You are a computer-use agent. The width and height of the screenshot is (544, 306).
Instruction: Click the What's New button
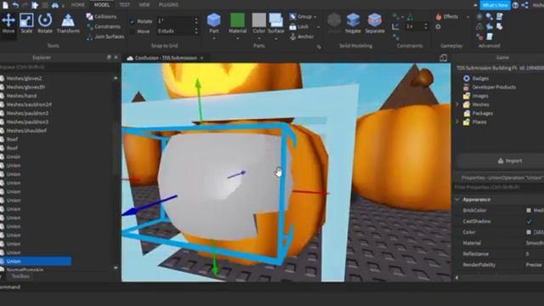point(495,5)
